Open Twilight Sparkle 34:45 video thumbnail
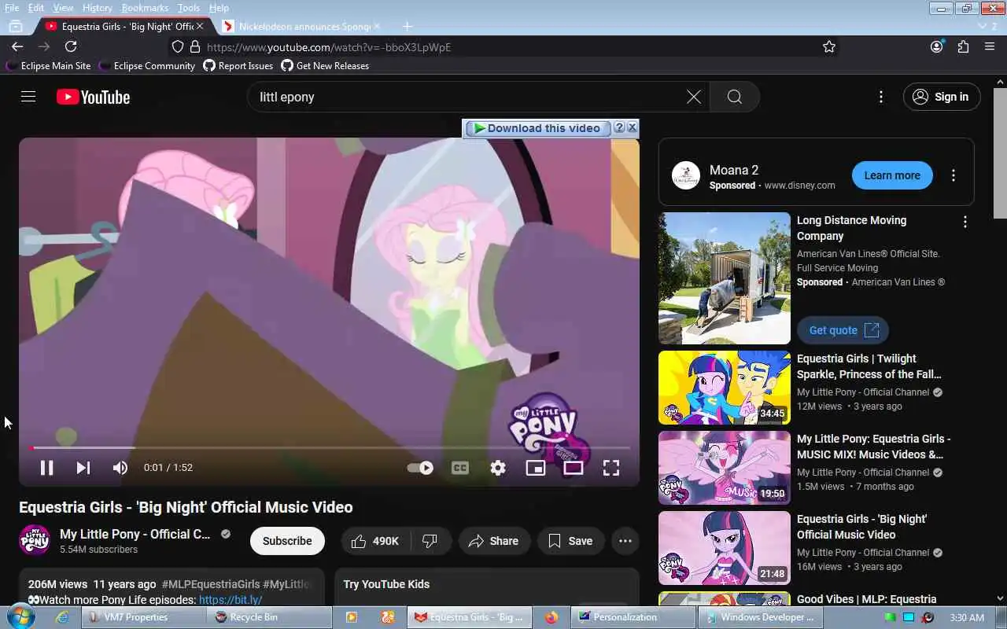This screenshot has height=629, width=1007. click(725, 388)
